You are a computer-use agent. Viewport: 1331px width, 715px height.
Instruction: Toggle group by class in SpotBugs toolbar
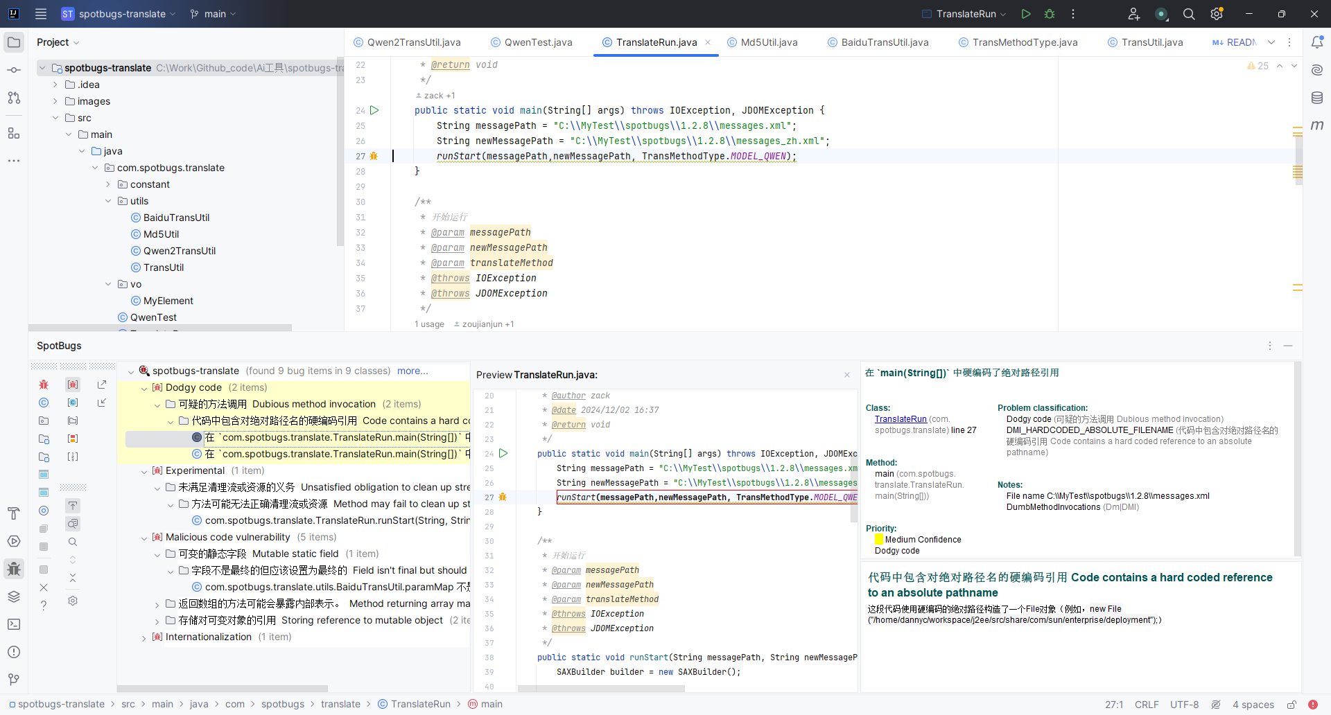click(73, 403)
